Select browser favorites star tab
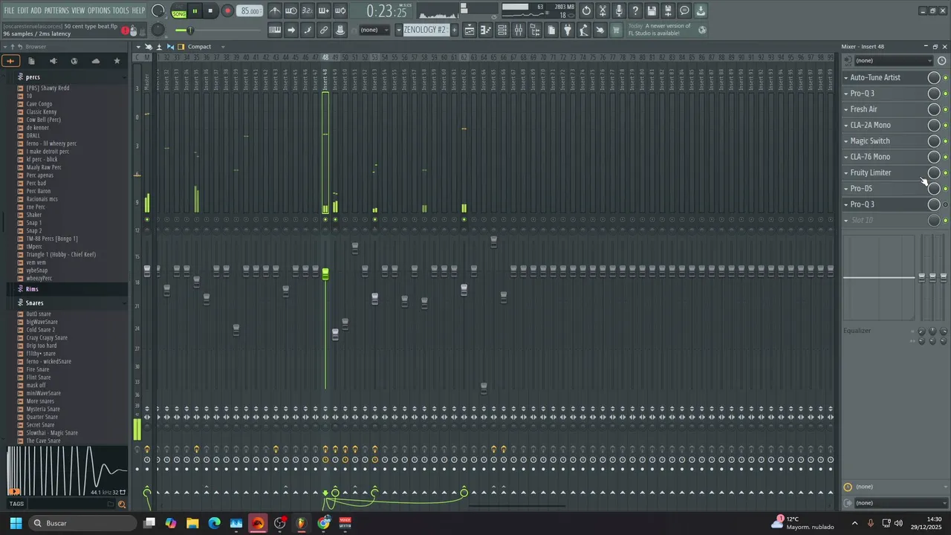The width and height of the screenshot is (951, 535). point(117,61)
